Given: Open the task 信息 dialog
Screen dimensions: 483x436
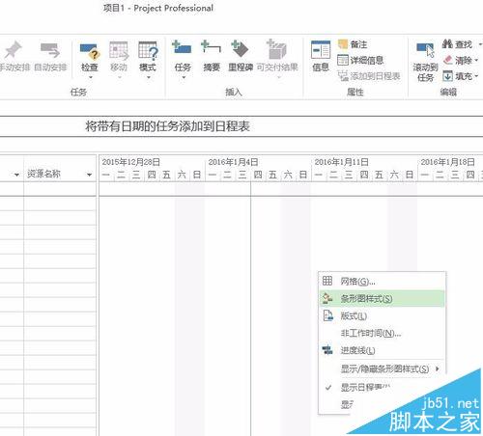Looking at the screenshot, I should (321, 56).
